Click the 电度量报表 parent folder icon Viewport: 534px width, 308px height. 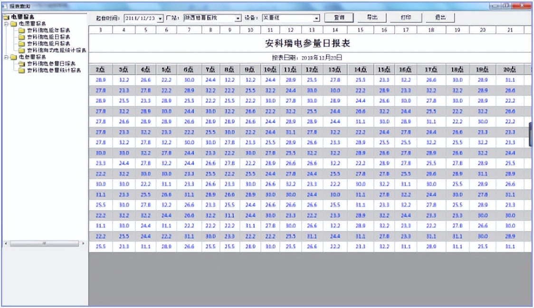point(14,23)
